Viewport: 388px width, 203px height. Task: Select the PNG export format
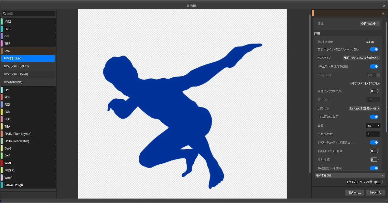point(28,29)
